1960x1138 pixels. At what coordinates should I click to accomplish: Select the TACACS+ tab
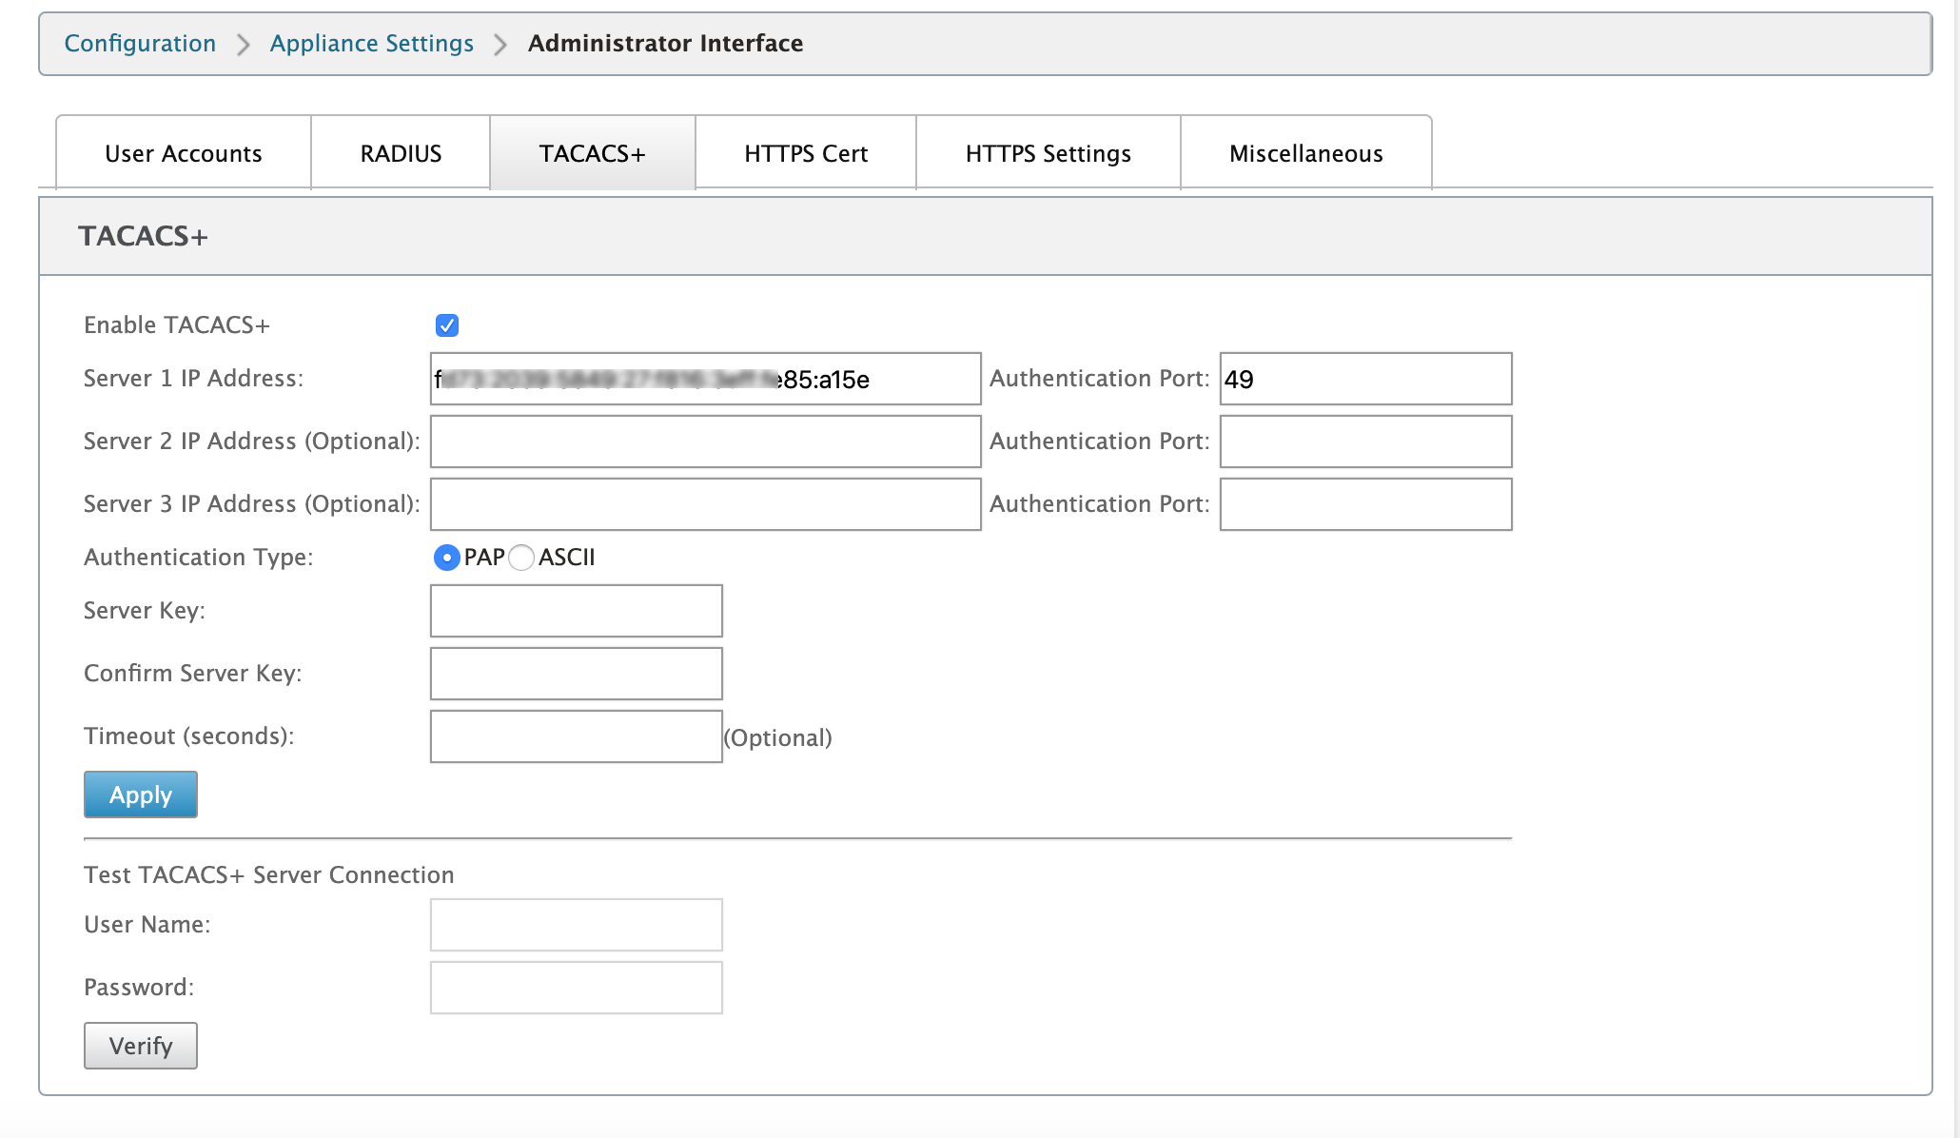[x=593, y=153]
